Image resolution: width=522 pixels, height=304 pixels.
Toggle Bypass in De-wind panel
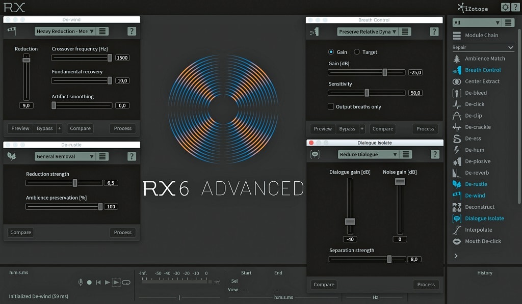45,128
